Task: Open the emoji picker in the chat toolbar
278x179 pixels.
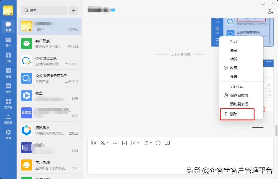Action: [x=93, y=143]
